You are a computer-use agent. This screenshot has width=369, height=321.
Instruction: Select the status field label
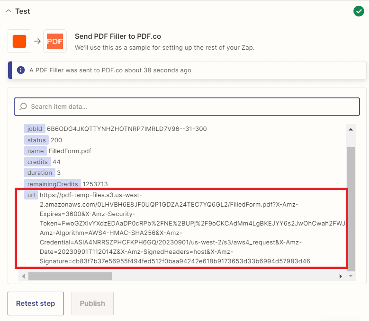tap(36, 140)
